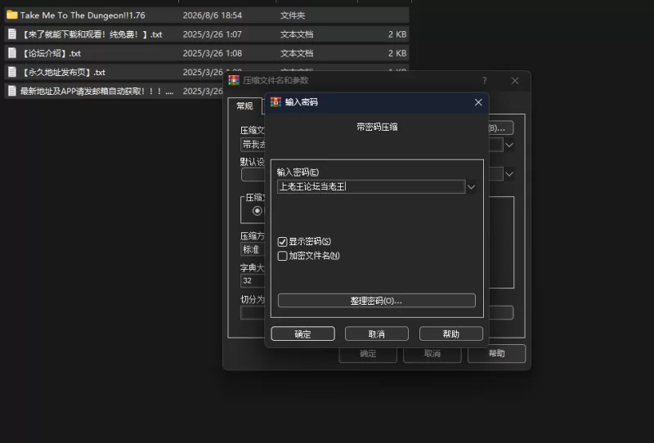
Task: Click into the 输入密码 password field
Action: pos(371,186)
